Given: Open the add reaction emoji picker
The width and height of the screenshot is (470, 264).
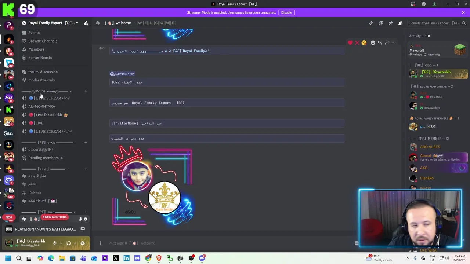Looking at the screenshot, I should 373,43.
